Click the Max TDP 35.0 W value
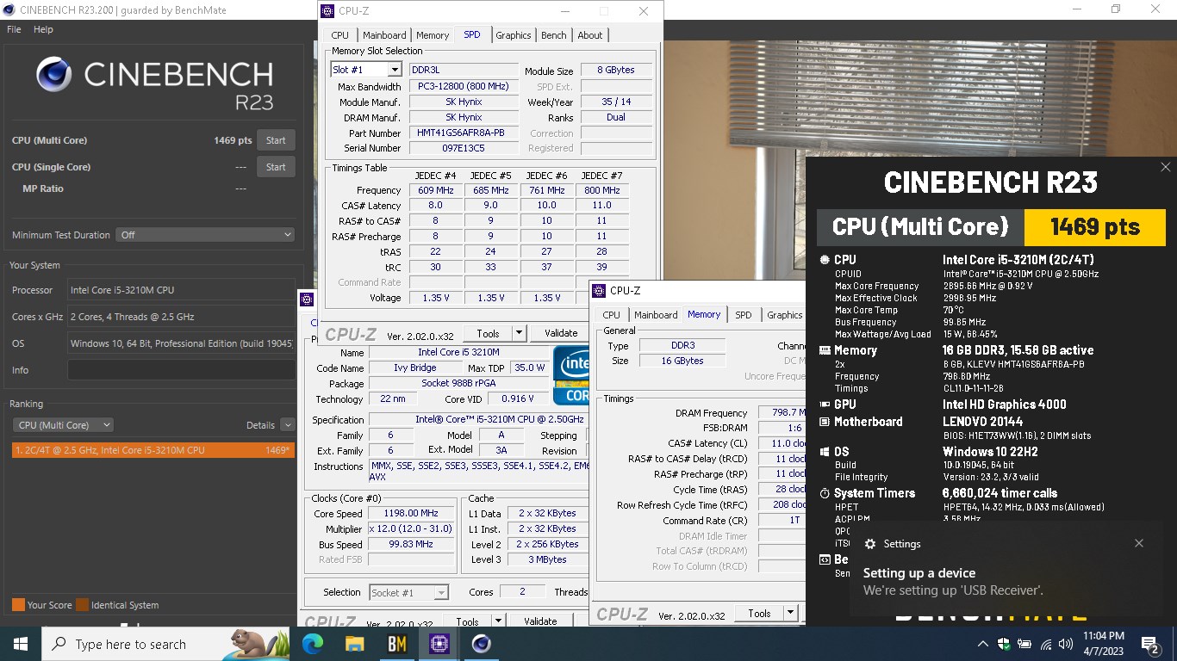 click(529, 368)
